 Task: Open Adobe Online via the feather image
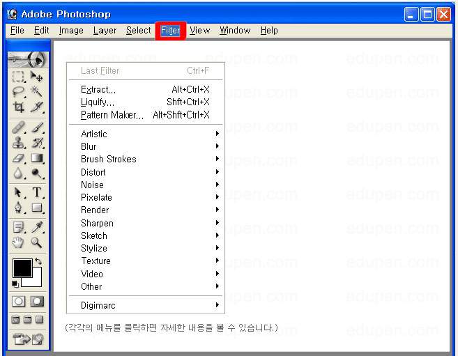pos(28,59)
